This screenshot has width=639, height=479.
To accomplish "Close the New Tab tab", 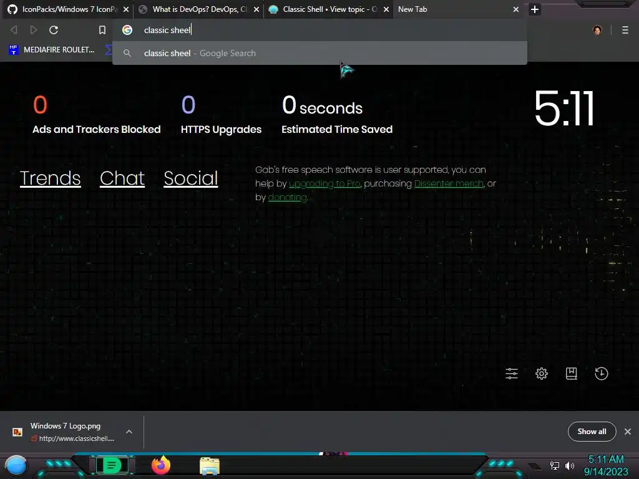I will pyautogui.click(x=516, y=9).
